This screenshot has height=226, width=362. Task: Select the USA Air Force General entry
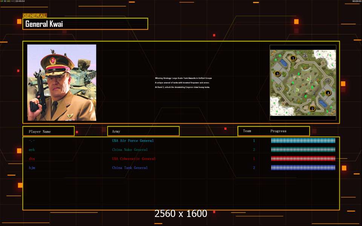tap(133, 140)
